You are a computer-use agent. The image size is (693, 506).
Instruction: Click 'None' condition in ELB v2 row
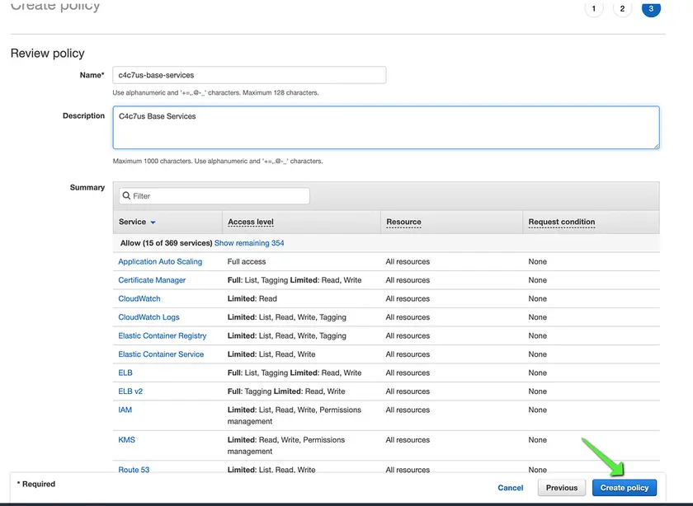(537, 391)
